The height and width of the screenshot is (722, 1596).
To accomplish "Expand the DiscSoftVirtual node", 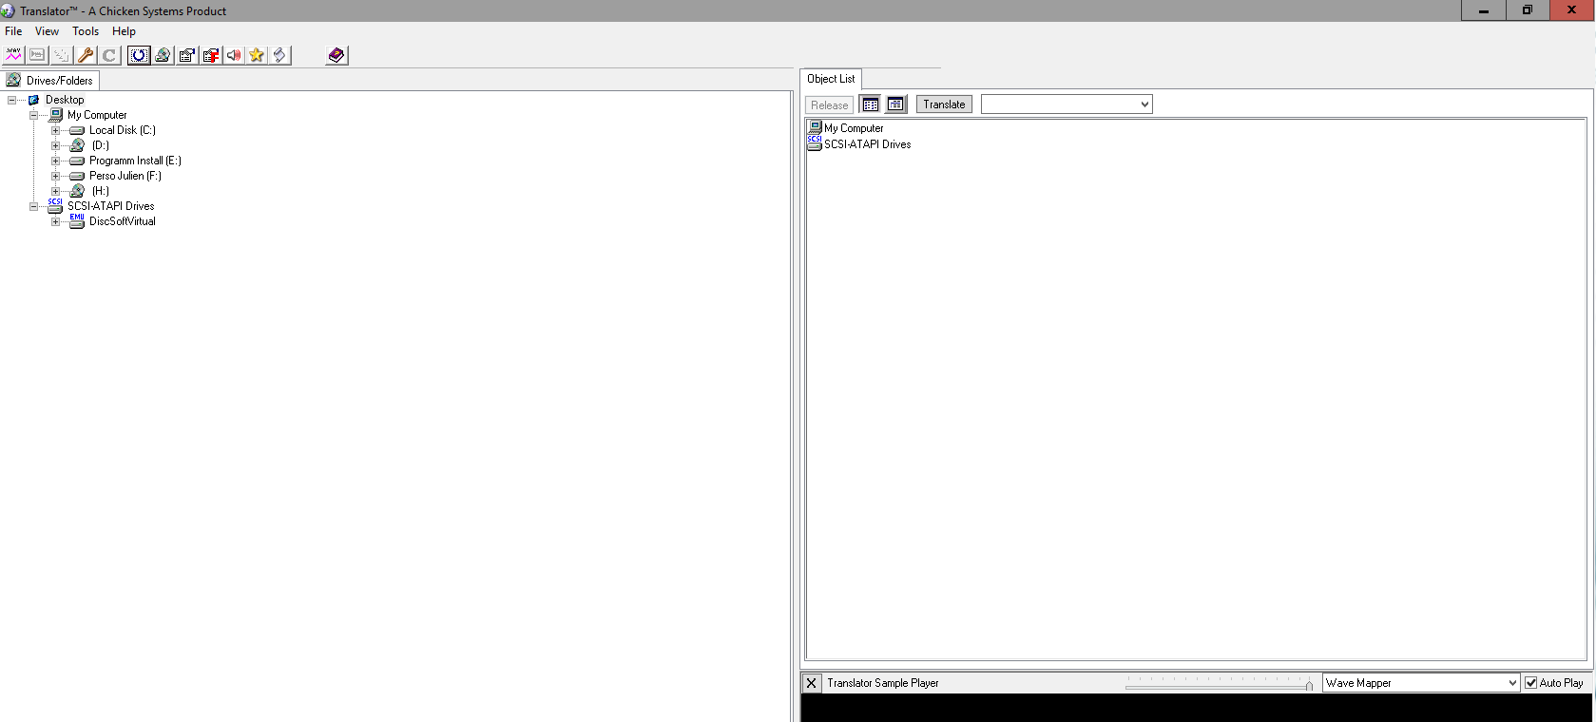I will click(55, 221).
